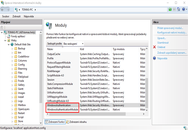Select the Session module row
Image resolution: width=188 pixels, height=130 pixels.
click(x=96, y=80)
